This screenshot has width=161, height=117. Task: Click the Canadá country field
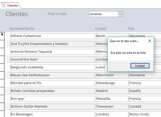click(x=145, y=107)
